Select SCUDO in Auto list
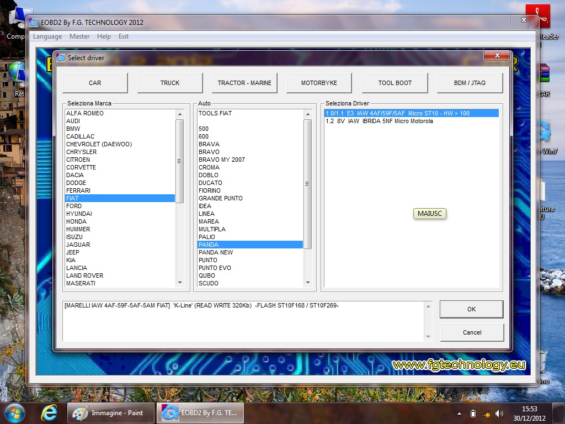Screen dimensions: 565x424 (250, 283)
